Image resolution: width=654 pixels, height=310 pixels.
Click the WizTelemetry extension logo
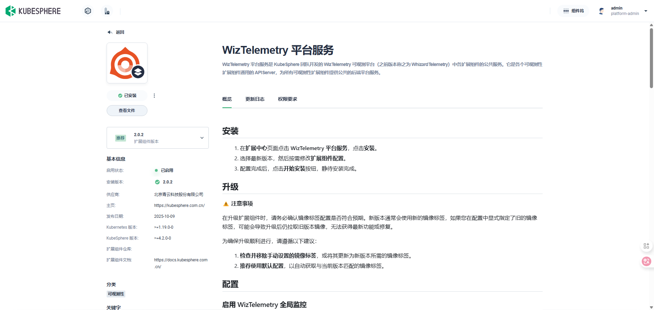(x=127, y=63)
